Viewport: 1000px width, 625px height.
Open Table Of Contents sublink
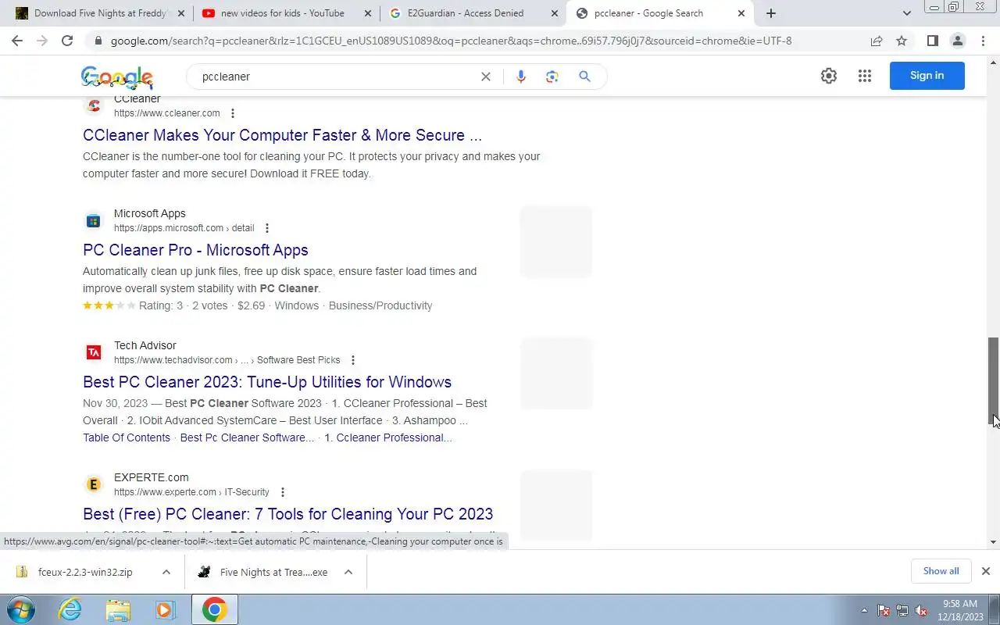coord(127,437)
